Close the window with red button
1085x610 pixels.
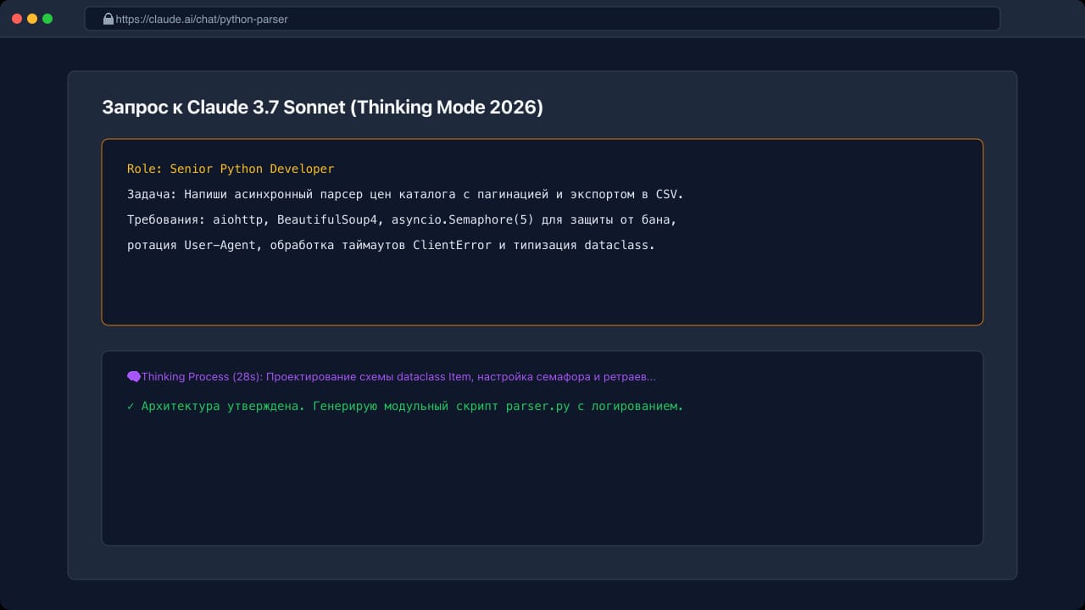[17, 19]
